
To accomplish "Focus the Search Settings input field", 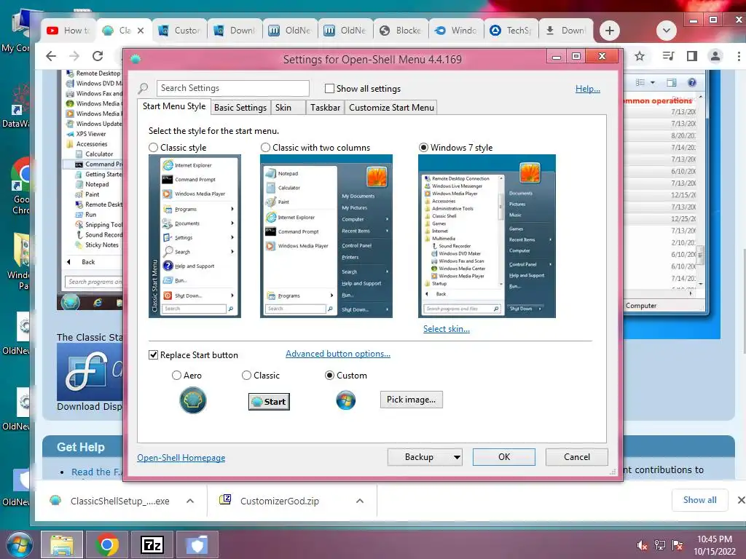I will click(x=232, y=88).
